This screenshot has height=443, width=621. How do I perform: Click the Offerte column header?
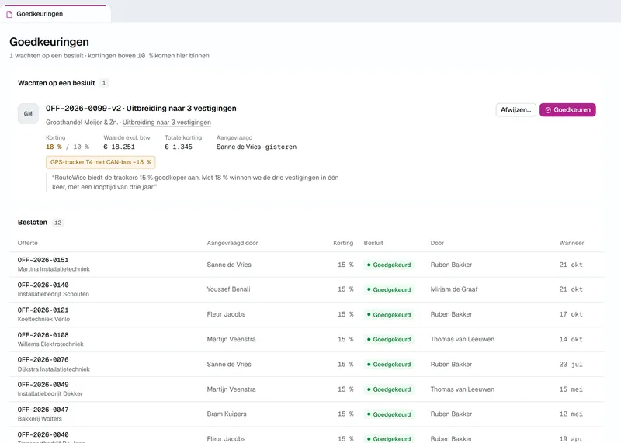click(28, 243)
